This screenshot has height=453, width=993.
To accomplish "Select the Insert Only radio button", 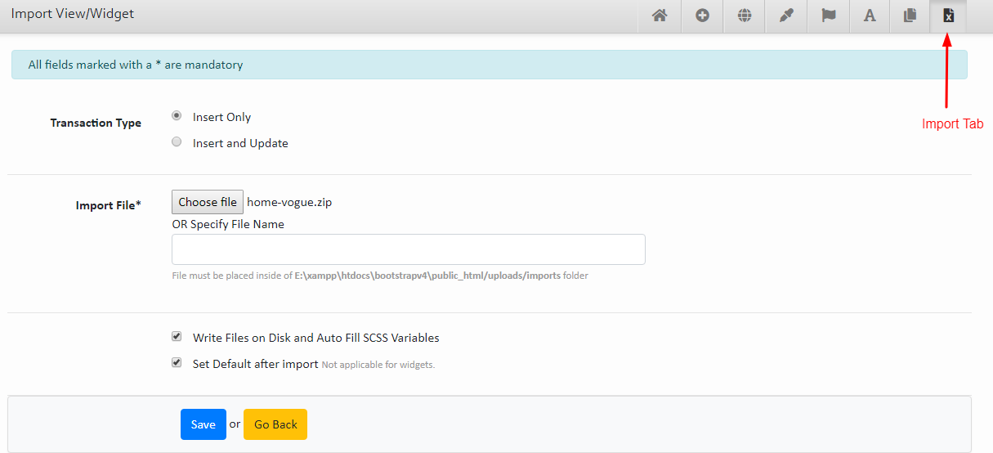I will click(x=177, y=116).
